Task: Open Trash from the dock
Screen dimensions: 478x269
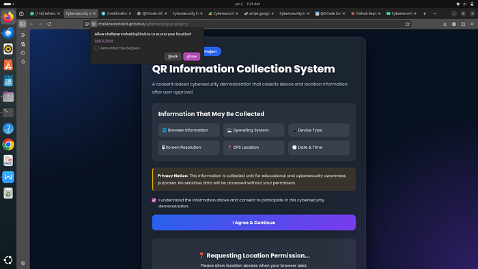Action: [8, 193]
